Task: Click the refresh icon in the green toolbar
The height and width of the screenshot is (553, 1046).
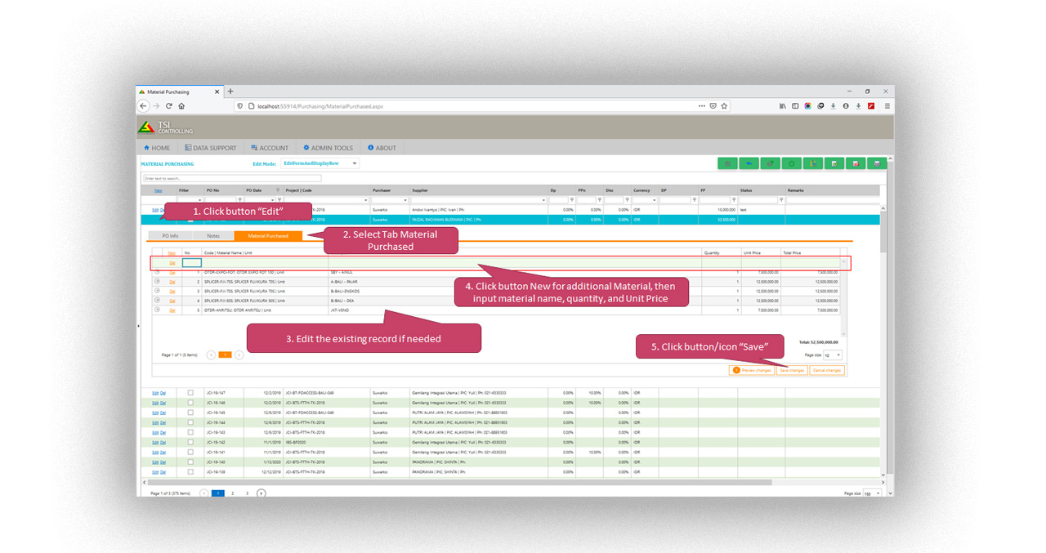Action: pyautogui.click(x=769, y=163)
